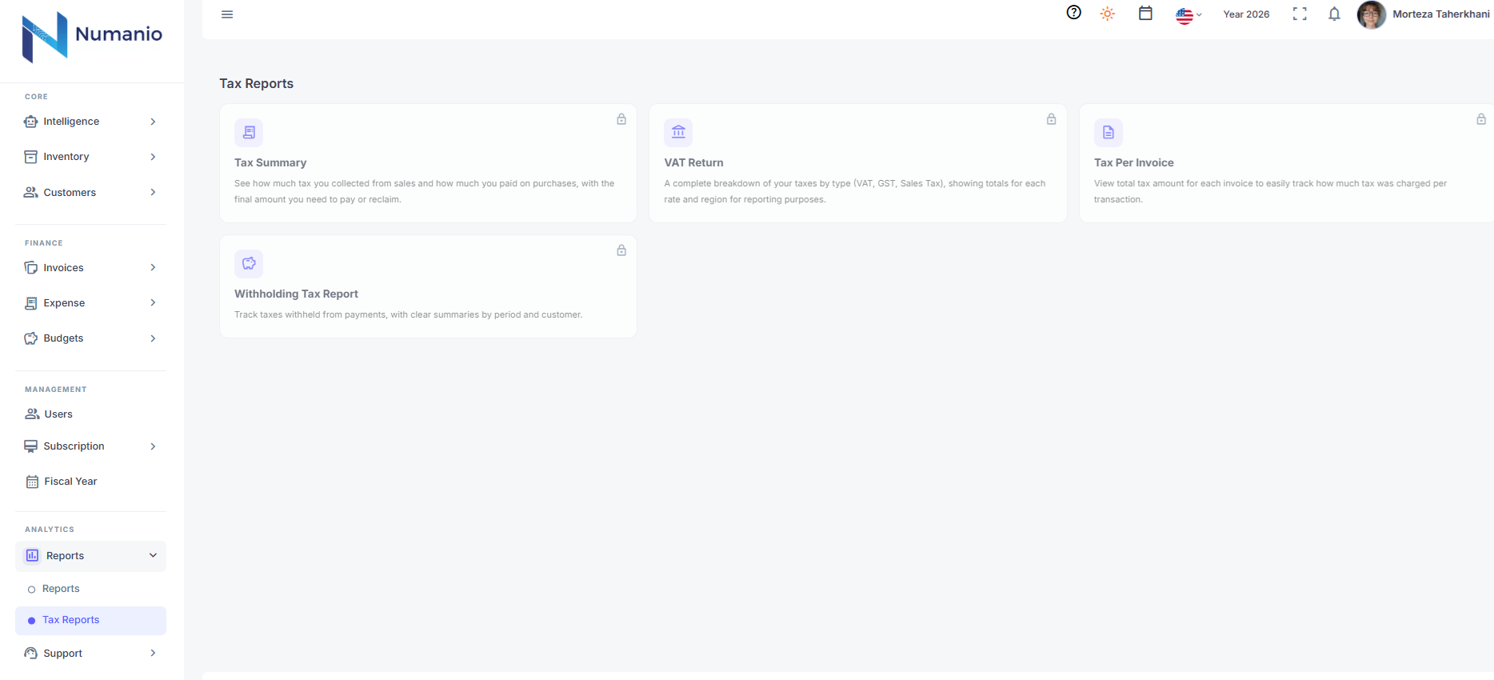Expand the Intelligence menu chevron

pyautogui.click(x=153, y=122)
